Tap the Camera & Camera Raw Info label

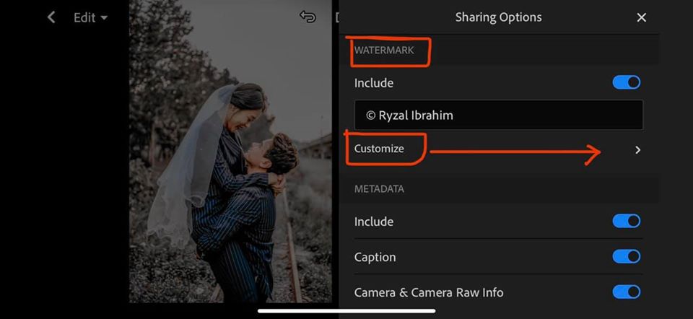coord(428,292)
